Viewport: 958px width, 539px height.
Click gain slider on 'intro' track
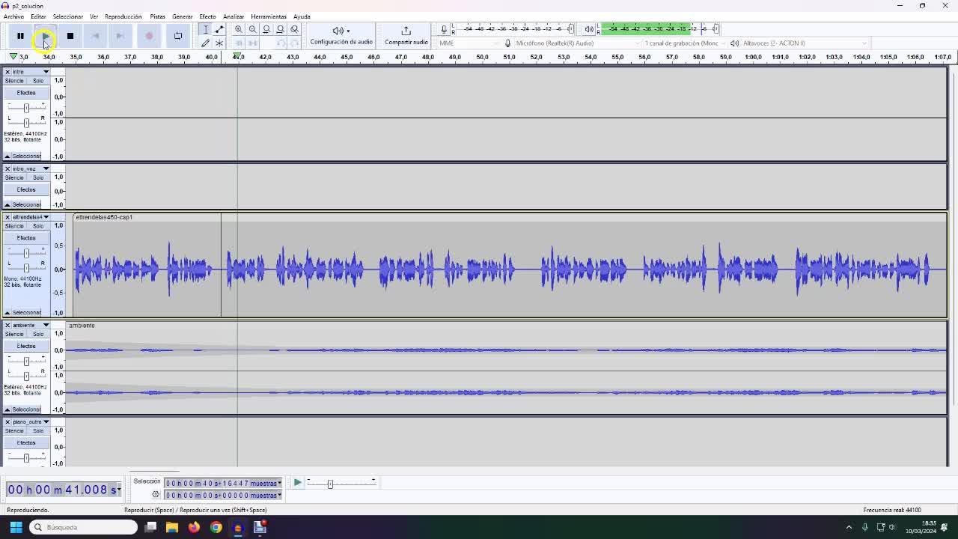point(26,108)
